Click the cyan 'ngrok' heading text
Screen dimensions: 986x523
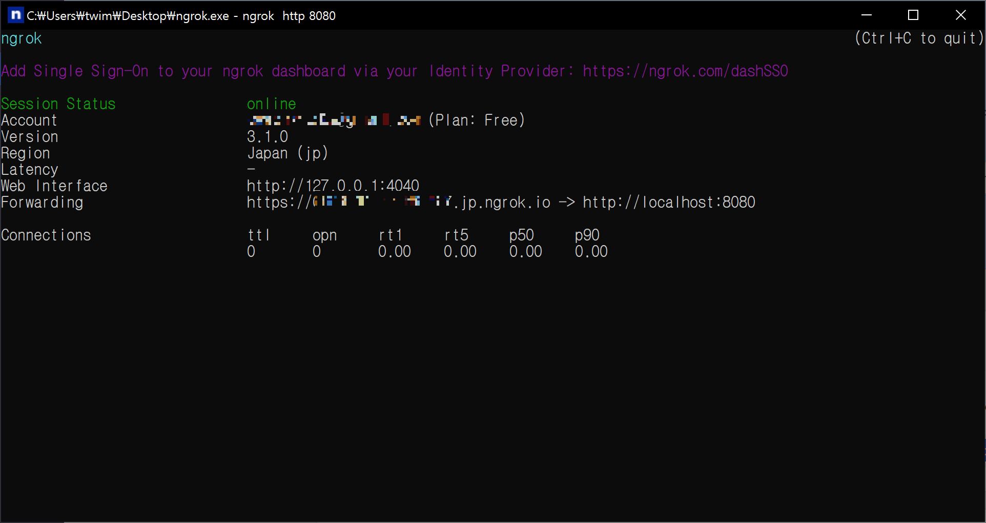22,39
